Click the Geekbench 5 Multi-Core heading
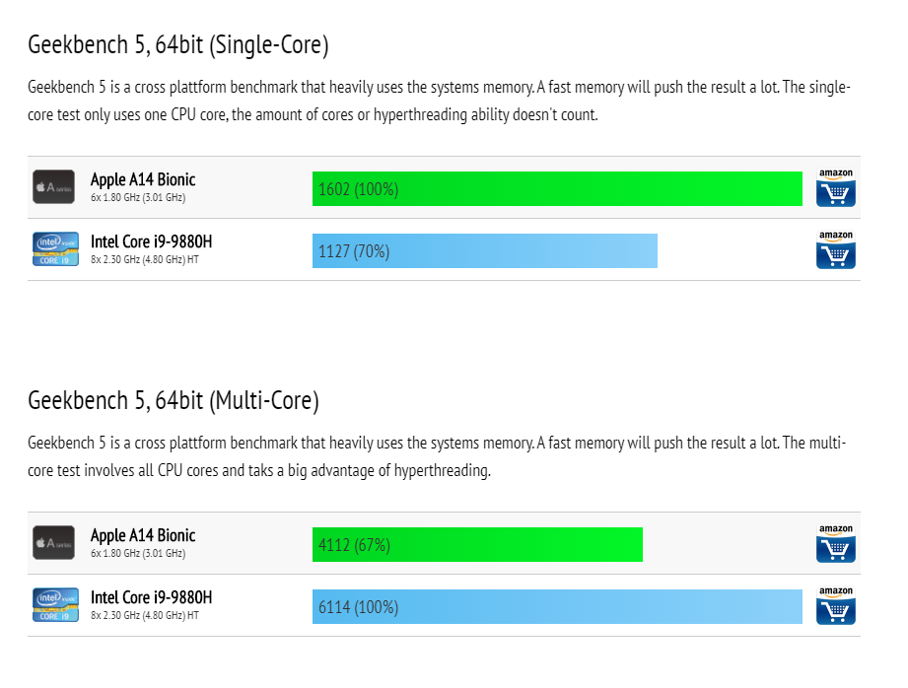Viewport: 908px width, 688px height. tap(174, 401)
